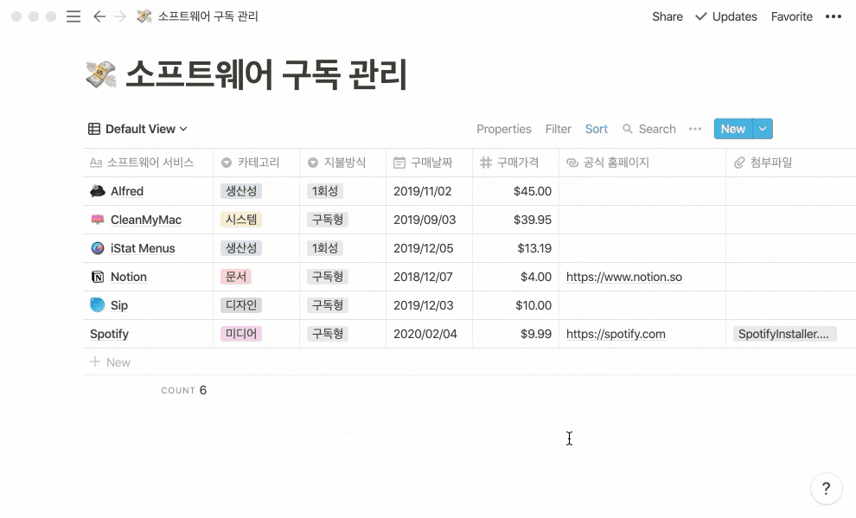Click the 구매가격 number column icon
The height and width of the screenshot is (518, 856).
click(485, 162)
